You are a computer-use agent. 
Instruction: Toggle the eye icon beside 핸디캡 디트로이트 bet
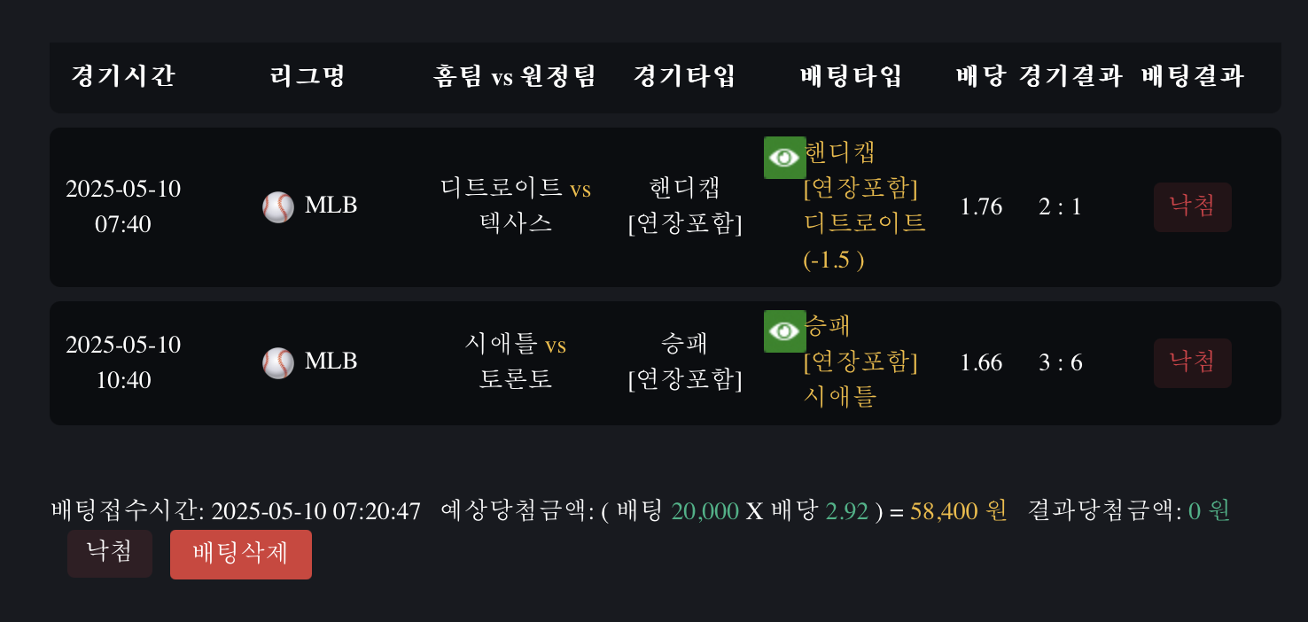coord(784,158)
